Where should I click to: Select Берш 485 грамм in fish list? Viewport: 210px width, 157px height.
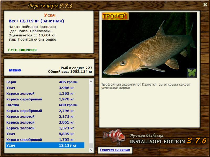click(45, 82)
